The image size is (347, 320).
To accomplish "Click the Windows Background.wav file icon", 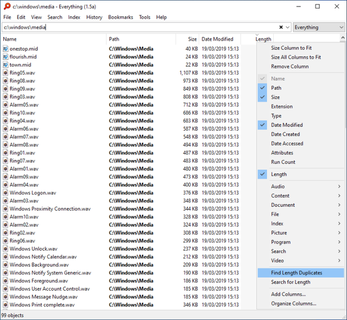I will (x=5, y=265).
